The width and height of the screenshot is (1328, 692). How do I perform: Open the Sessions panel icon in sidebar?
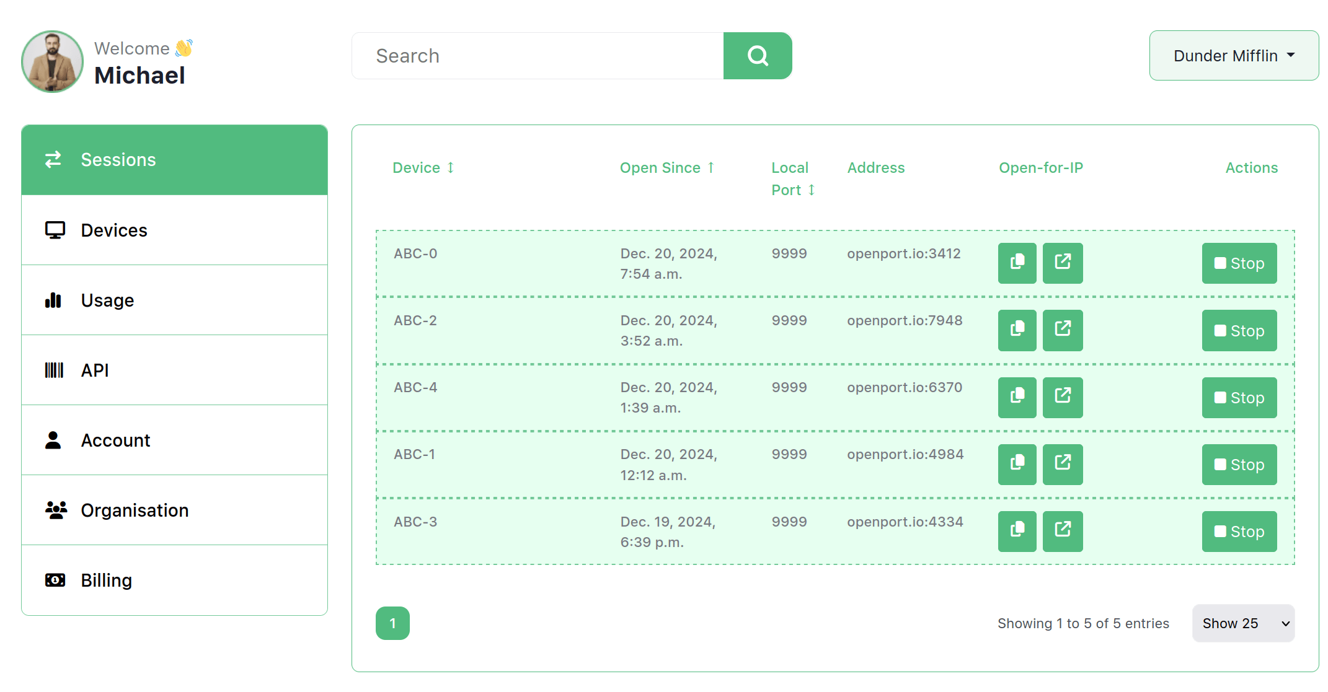[x=53, y=160]
